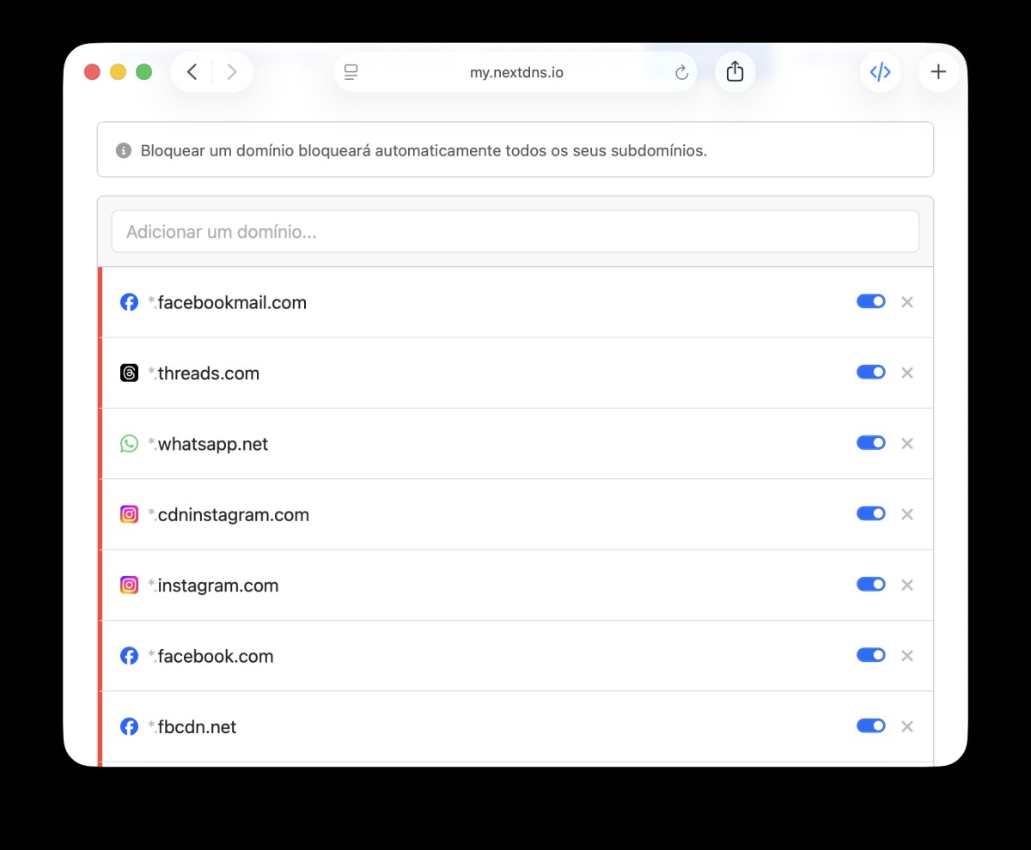Viewport: 1031px width, 850px height.
Task: Click the my.nextdns.io address bar
Action: 515,73
